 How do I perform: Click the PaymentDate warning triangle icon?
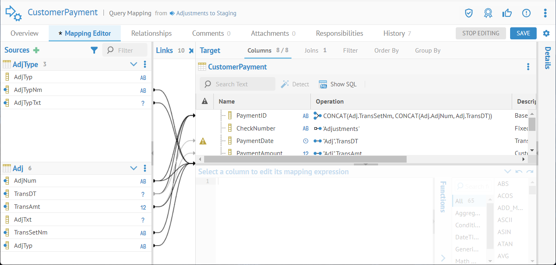tap(203, 141)
